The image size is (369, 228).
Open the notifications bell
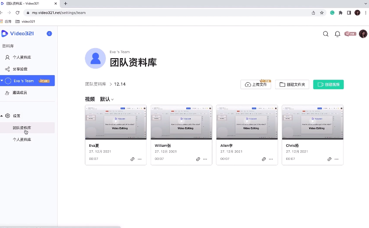(337, 34)
